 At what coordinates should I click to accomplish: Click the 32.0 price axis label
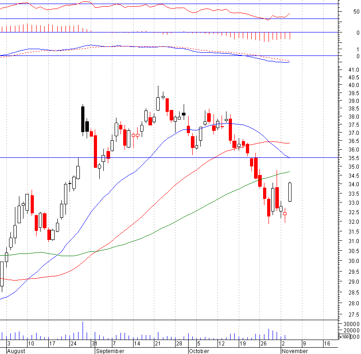[354, 222]
